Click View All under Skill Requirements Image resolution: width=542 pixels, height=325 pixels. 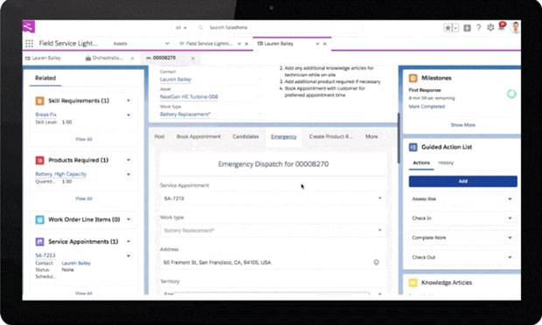click(84, 139)
